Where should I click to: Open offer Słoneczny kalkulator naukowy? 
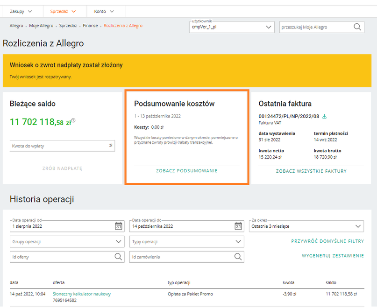click(82, 294)
